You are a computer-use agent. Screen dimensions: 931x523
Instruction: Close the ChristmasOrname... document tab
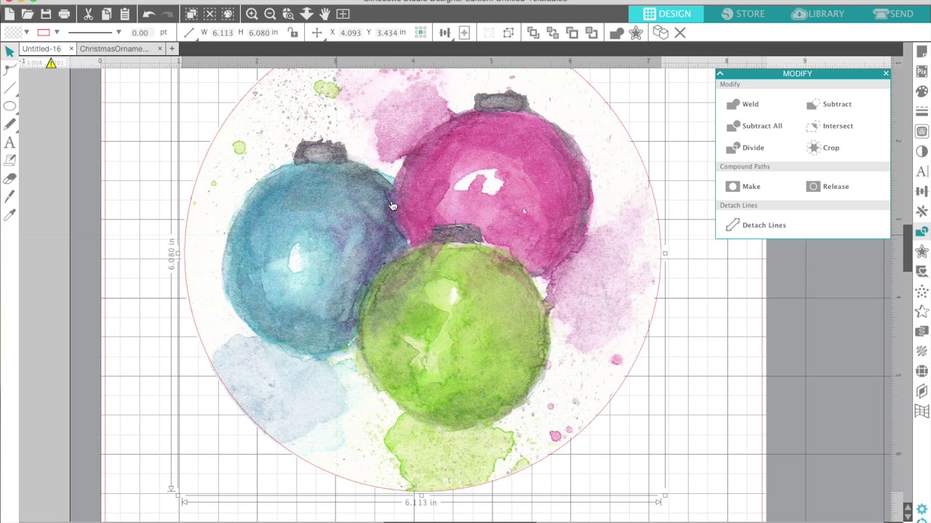(160, 49)
